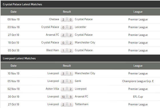
Task: Click the EFL Cup league link
Action: 138,97
